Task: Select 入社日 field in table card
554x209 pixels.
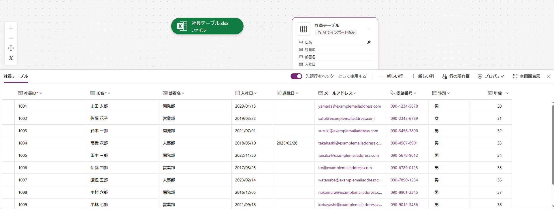Action: click(335, 64)
